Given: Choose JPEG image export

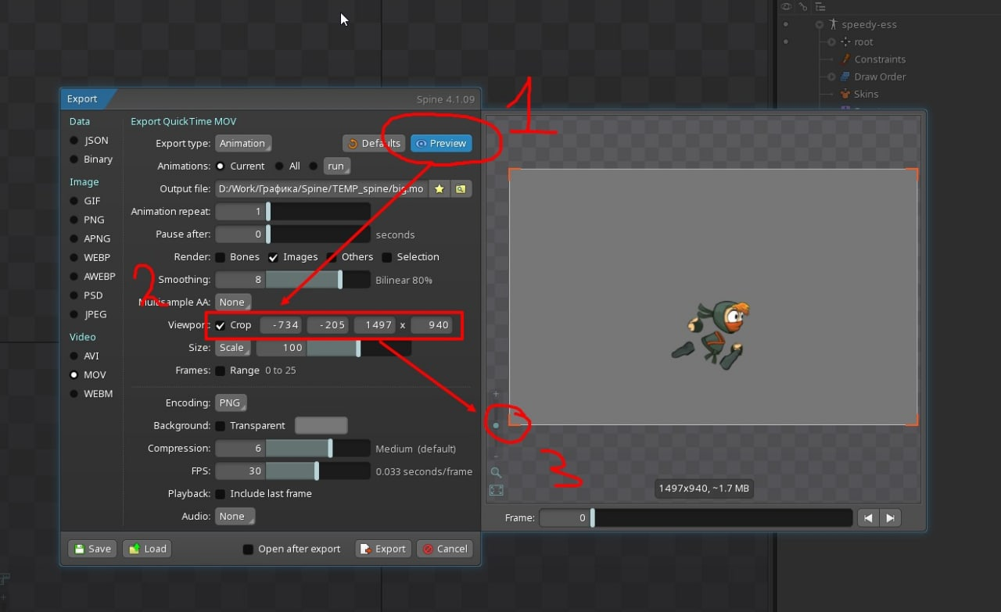Looking at the screenshot, I should (74, 314).
